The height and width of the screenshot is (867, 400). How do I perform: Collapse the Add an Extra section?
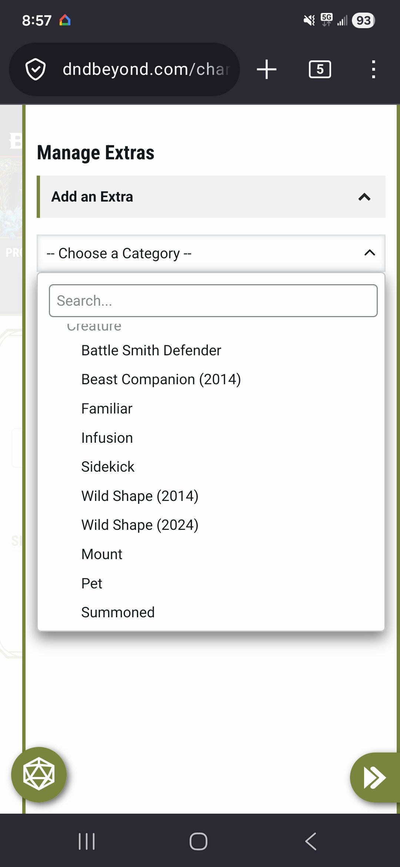point(364,197)
